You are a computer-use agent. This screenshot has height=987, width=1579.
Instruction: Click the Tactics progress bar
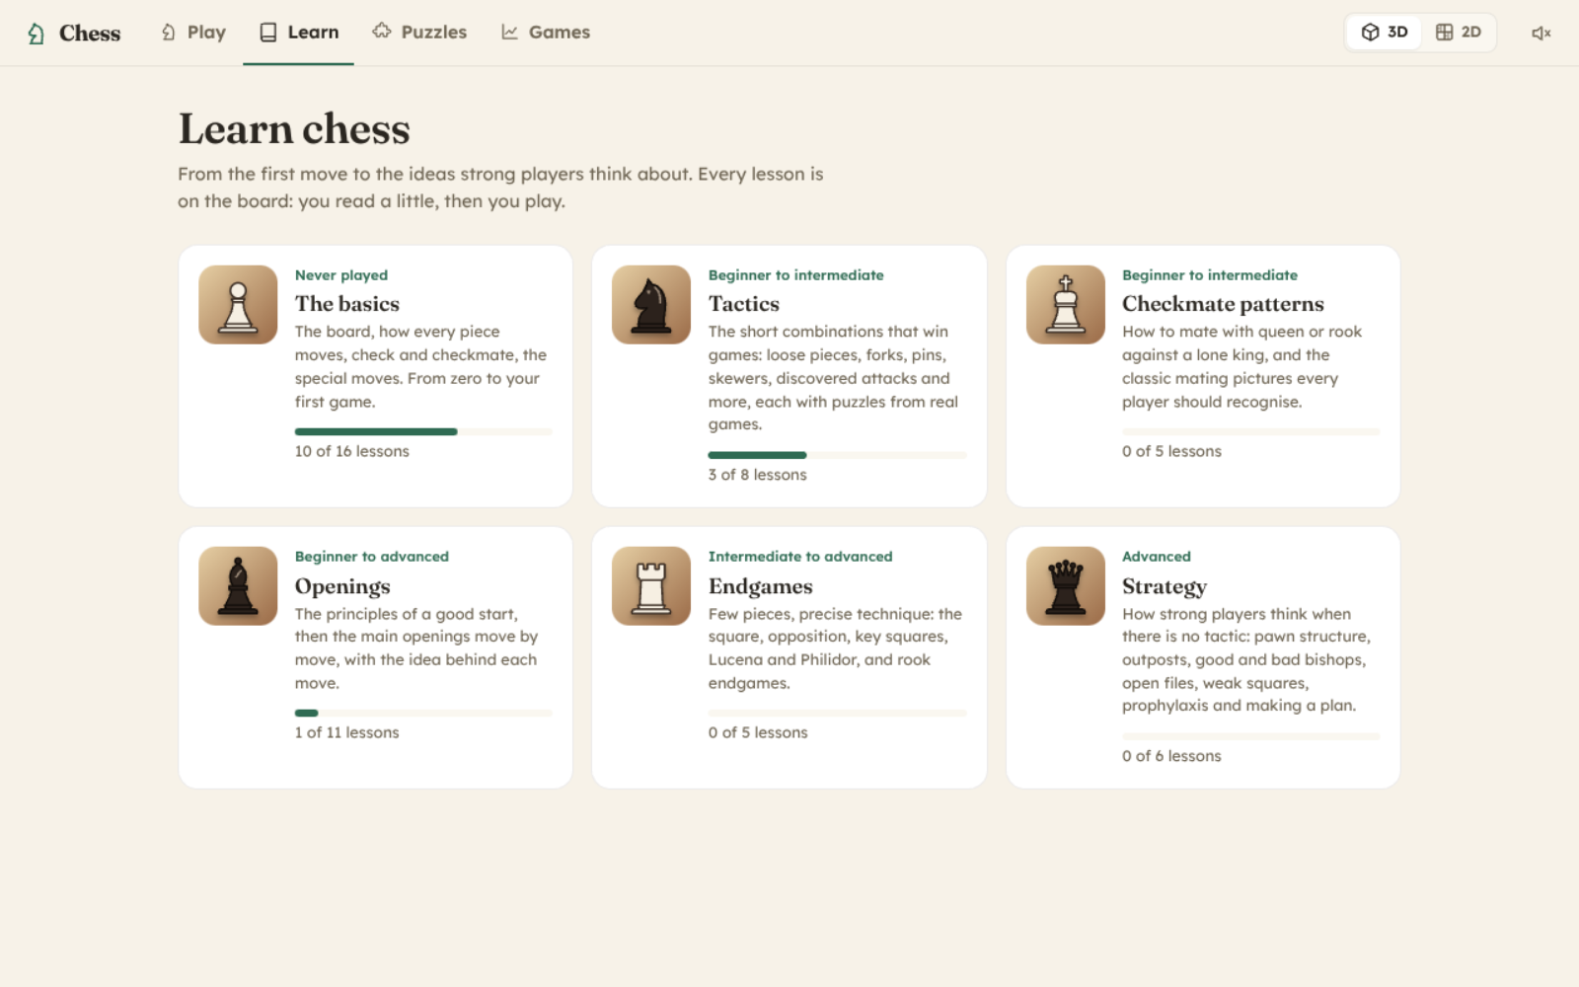tap(837, 455)
